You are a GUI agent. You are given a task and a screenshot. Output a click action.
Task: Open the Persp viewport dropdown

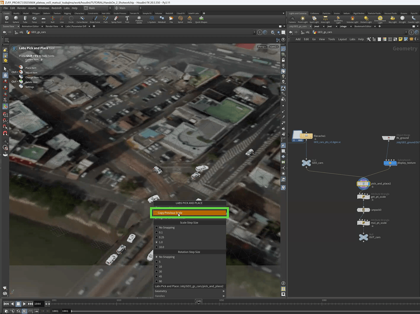coord(262,47)
